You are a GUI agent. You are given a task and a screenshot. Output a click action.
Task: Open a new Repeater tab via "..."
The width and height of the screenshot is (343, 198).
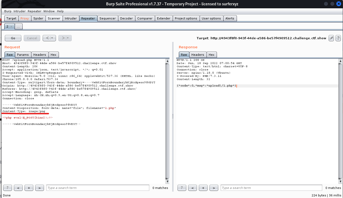(18, 26)
